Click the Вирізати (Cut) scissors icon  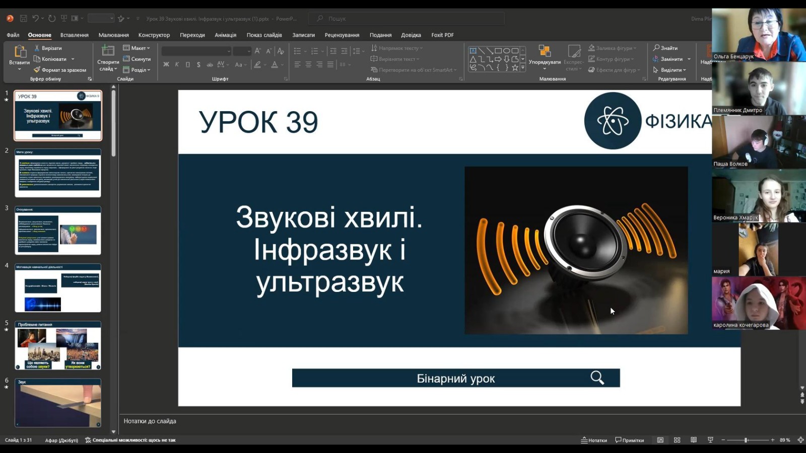point(37,48)
